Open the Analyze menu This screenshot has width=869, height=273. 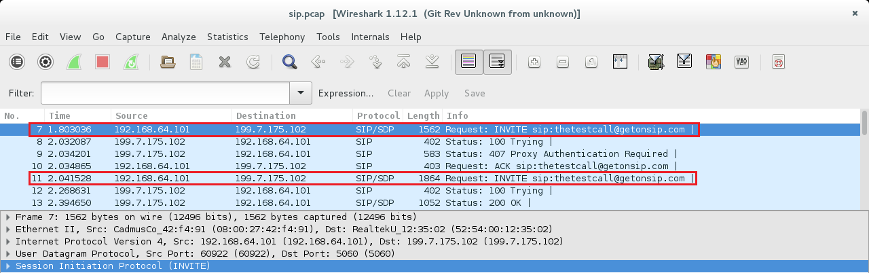coord(179,37)
